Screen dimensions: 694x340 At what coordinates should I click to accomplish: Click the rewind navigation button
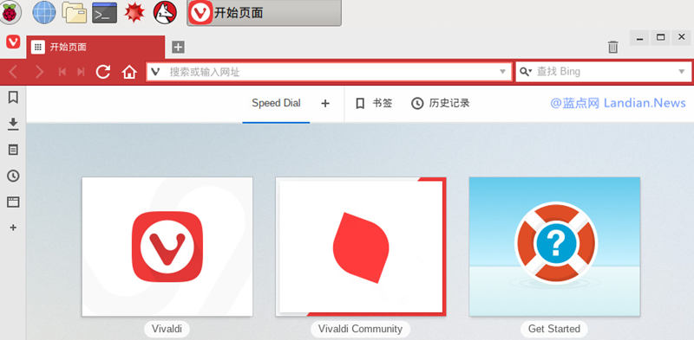(62, 72)
